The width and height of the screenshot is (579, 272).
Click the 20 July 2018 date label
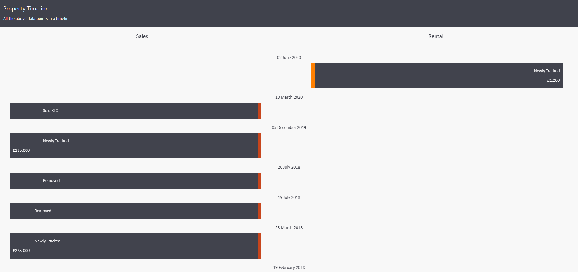[x=289, y=167]
